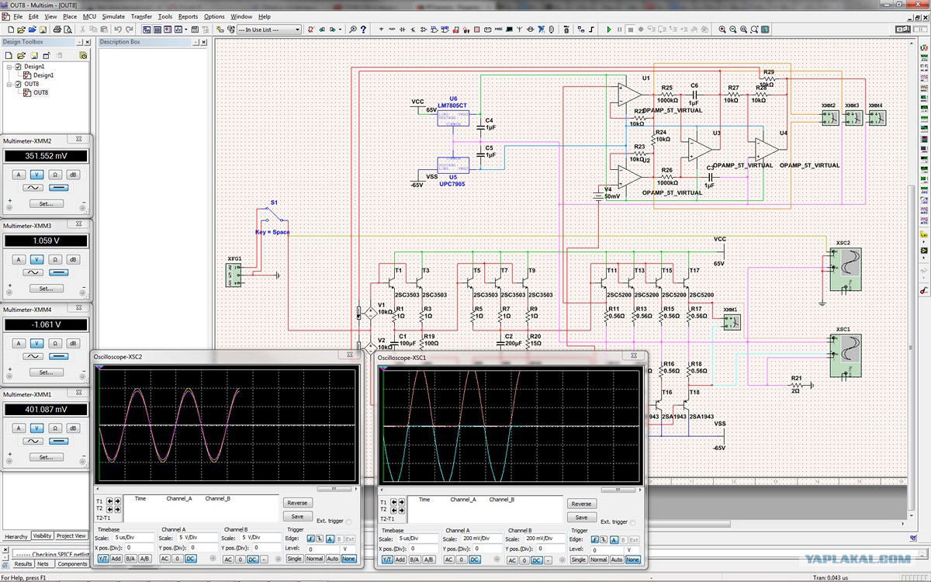
Task: Click Save button on Oscilloscope-XSC1
Action: [581, 517]
